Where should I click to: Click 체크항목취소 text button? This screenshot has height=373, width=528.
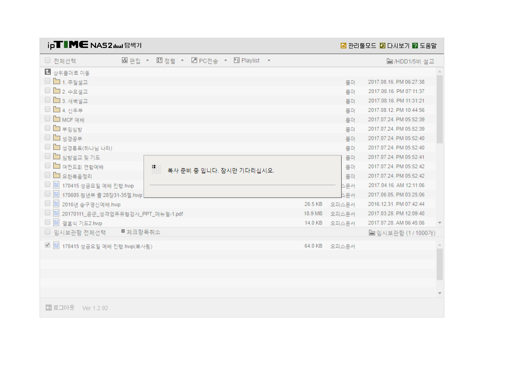pos(144,232)
